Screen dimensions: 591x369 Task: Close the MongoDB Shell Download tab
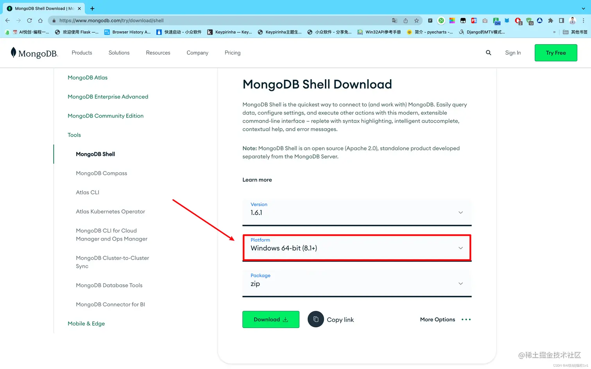(x=79, y=8)
